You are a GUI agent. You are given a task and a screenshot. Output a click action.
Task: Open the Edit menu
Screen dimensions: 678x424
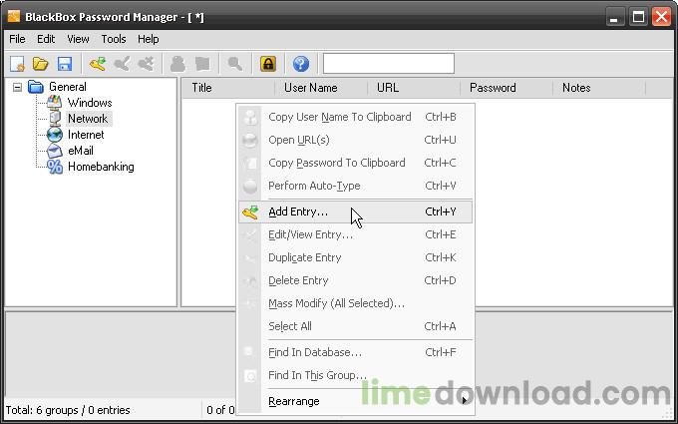pos(46,39)
